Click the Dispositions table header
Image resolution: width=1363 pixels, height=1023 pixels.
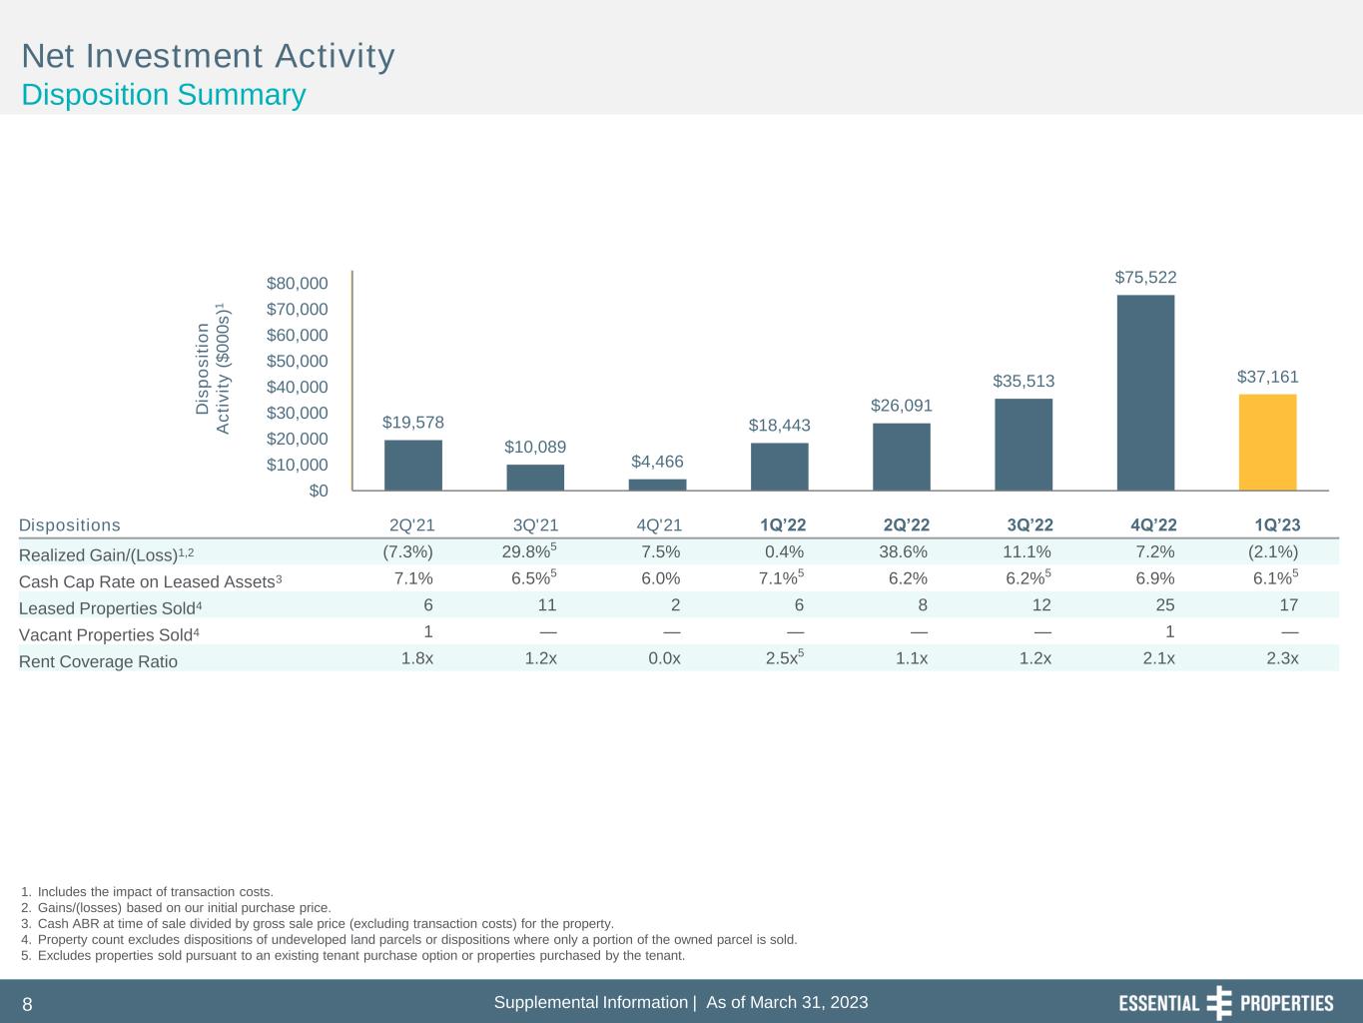coord(70,524)
